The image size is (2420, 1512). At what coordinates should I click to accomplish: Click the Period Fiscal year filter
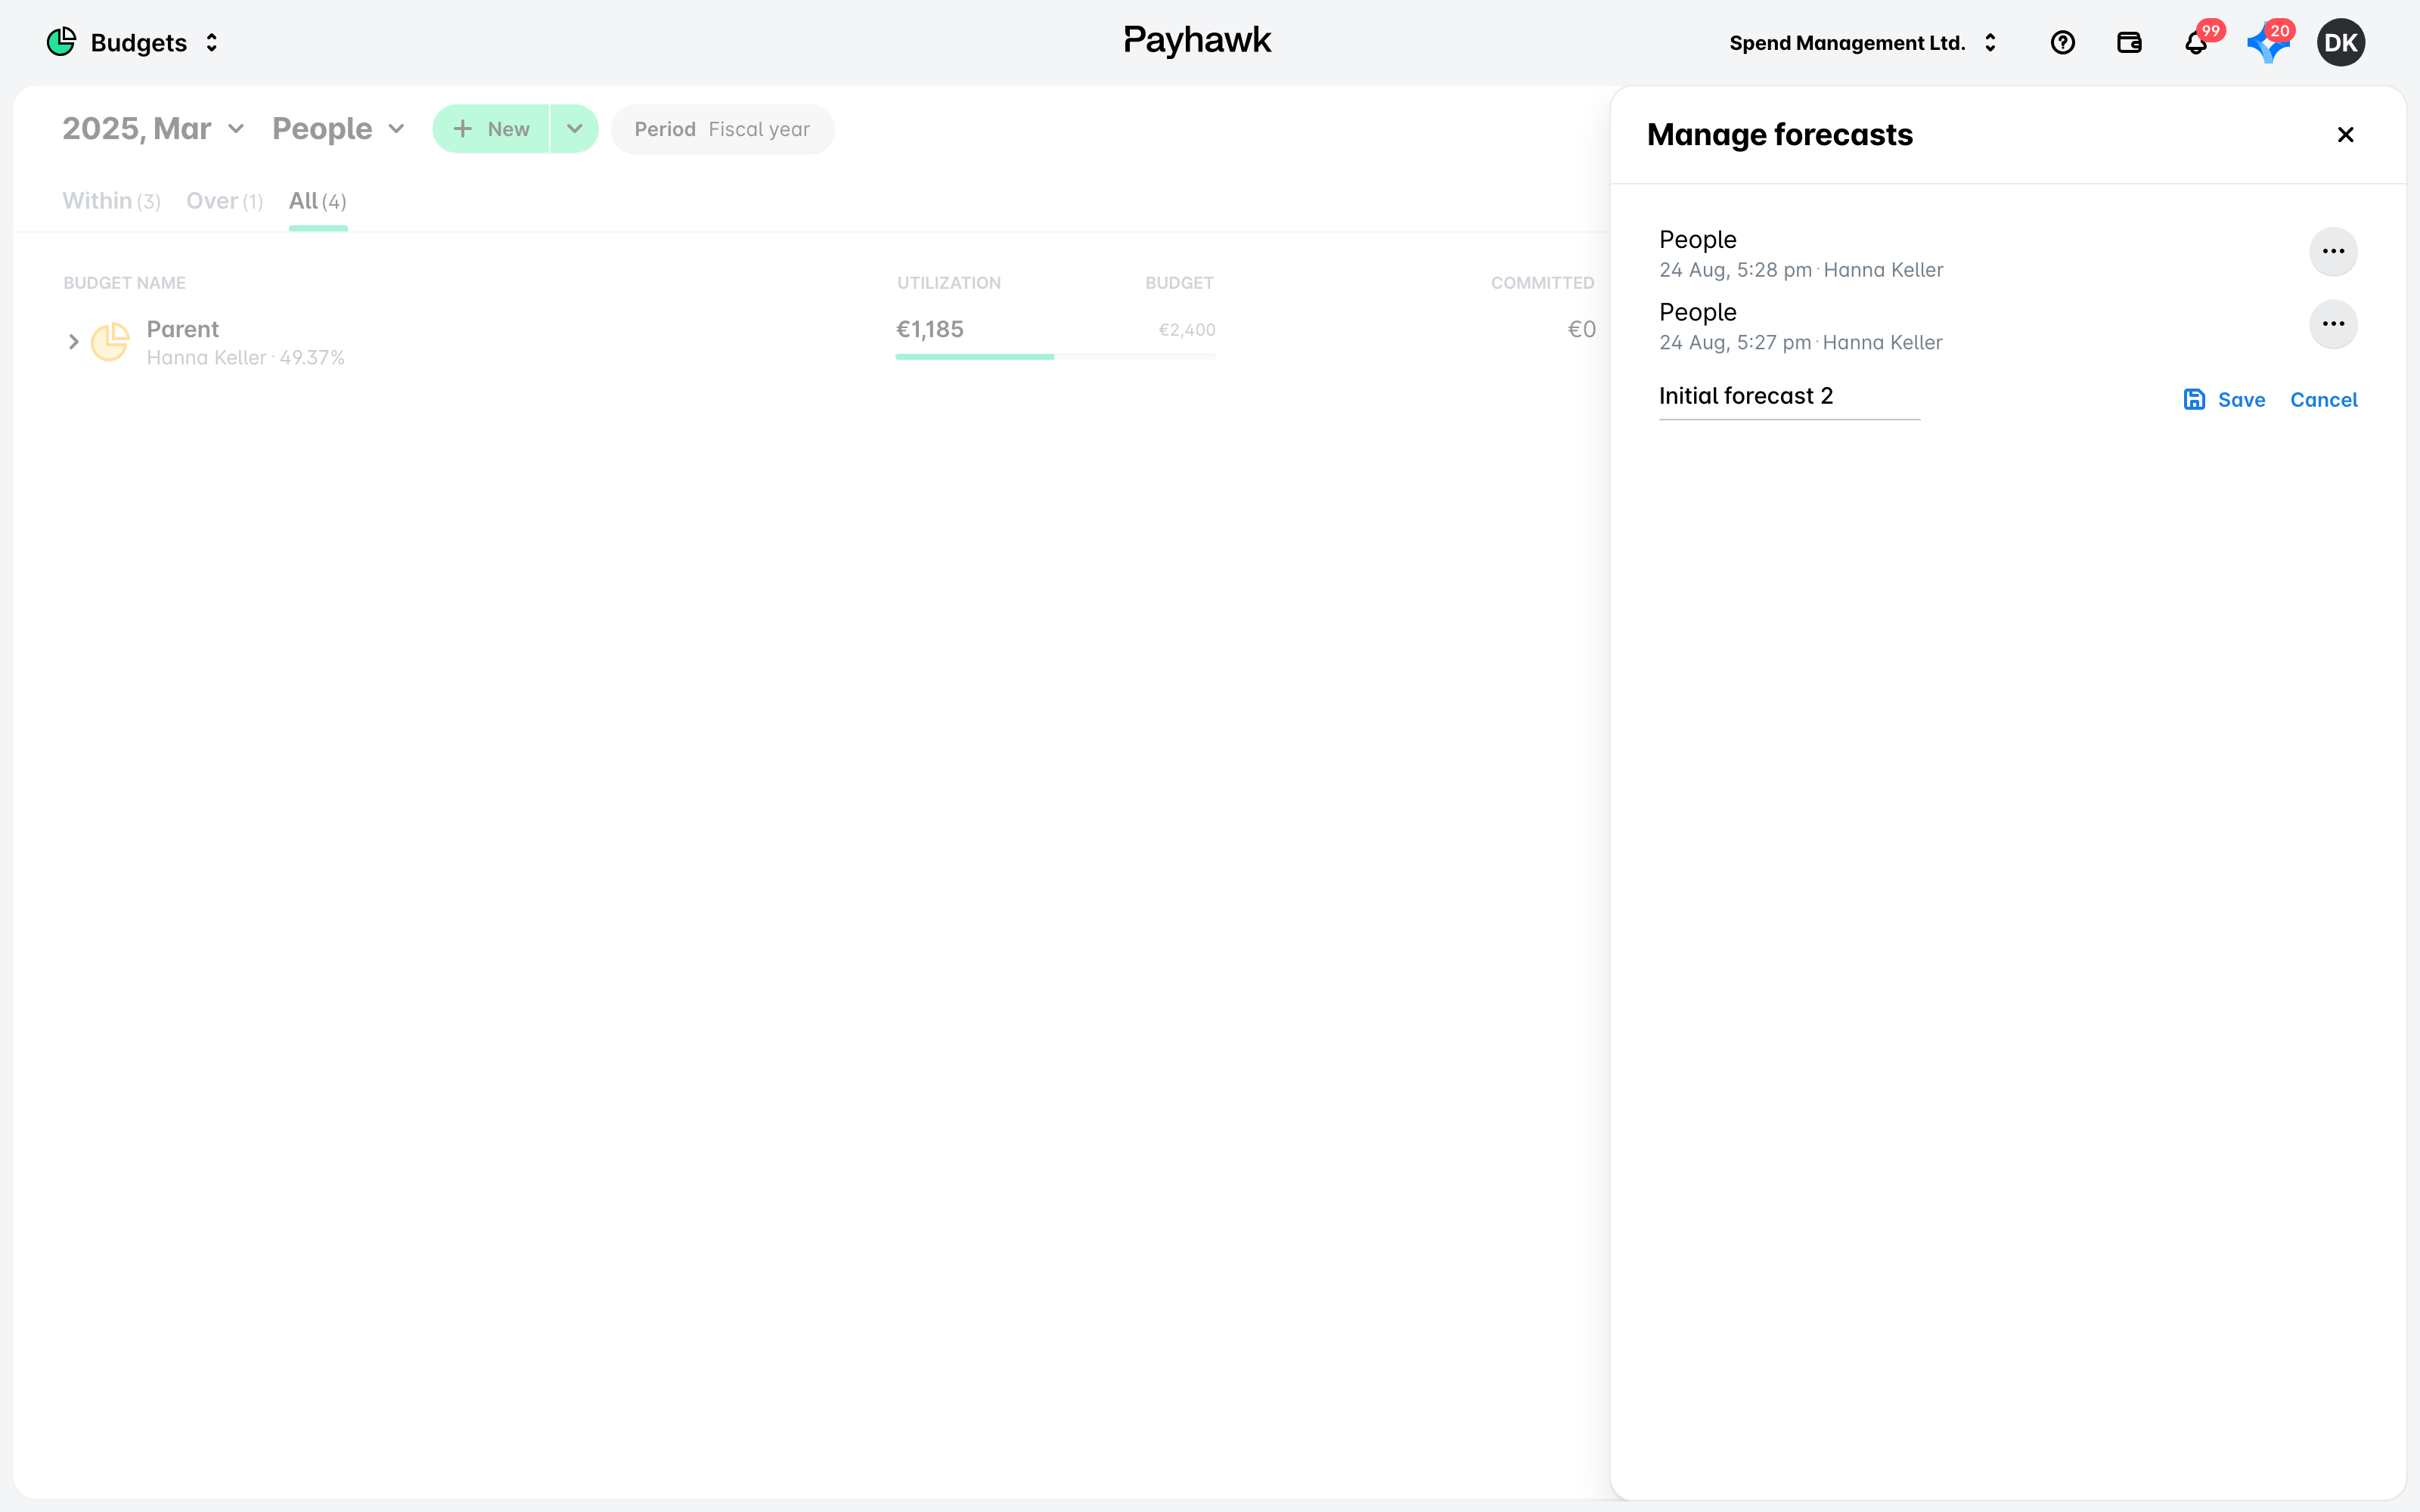click(x=722, y=129)
